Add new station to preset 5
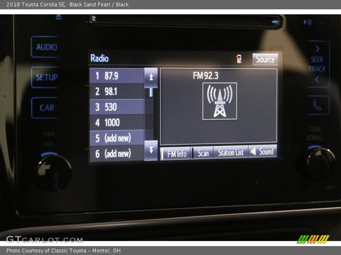The width and height of the screenshot is (341, 255). tap(117, 138)
